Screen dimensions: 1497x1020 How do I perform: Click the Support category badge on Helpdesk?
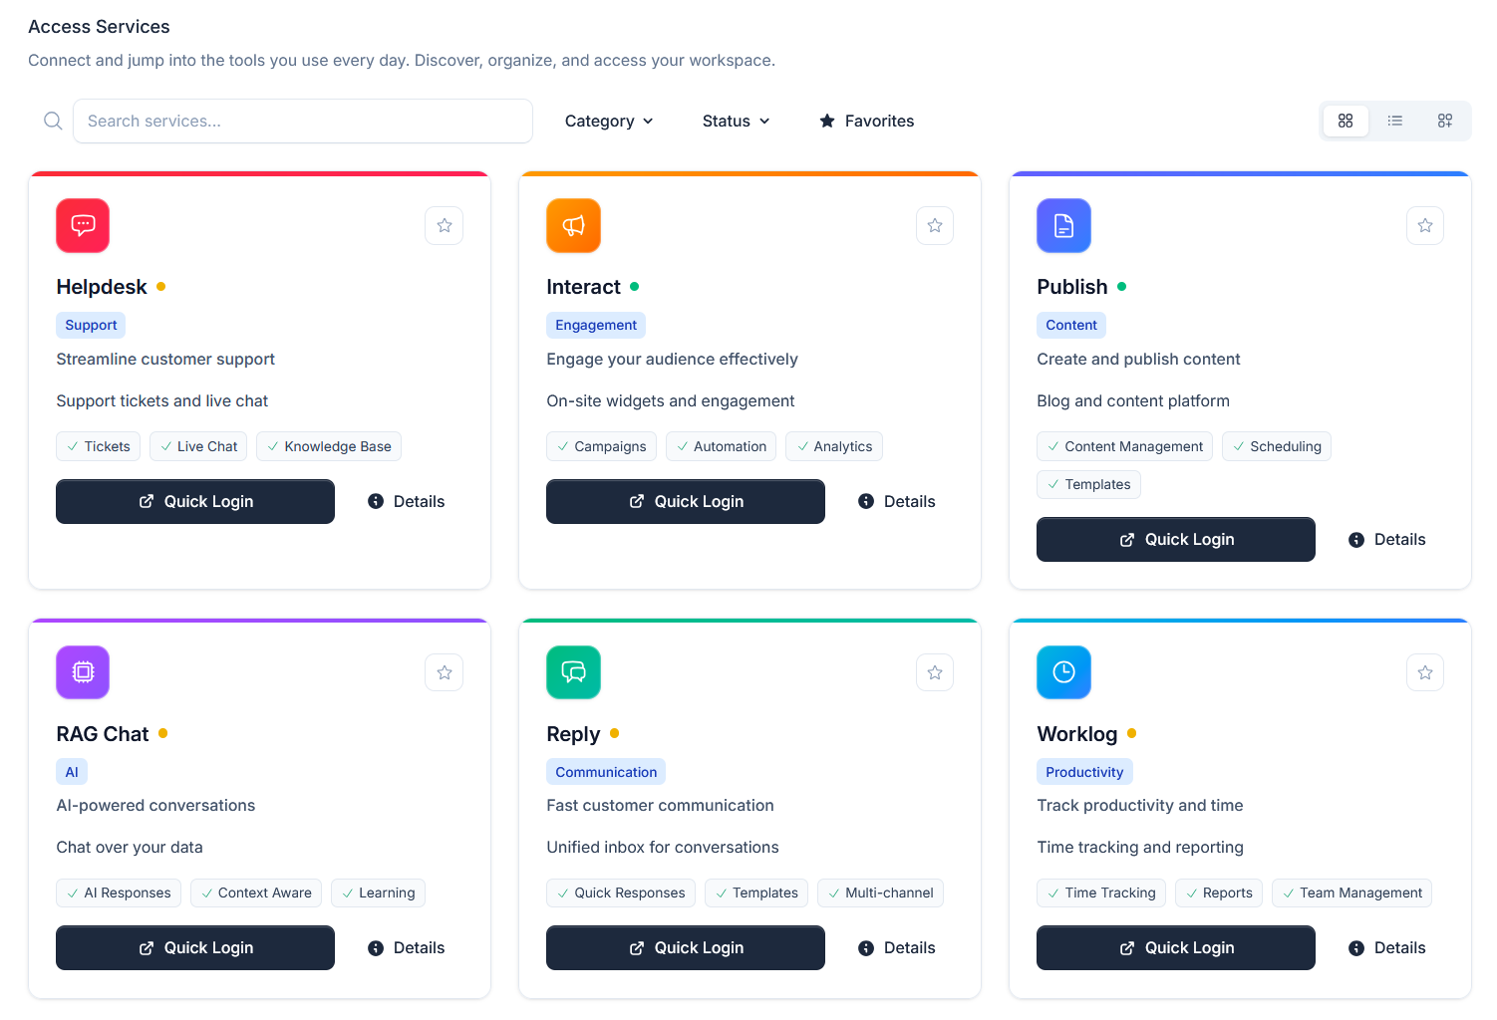[x=91, y=325]
